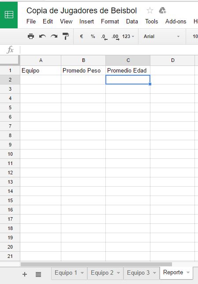Show all sheets list button
Image resolution: width=198 pixels, height=284 pixels.
[x=38, y=274]
